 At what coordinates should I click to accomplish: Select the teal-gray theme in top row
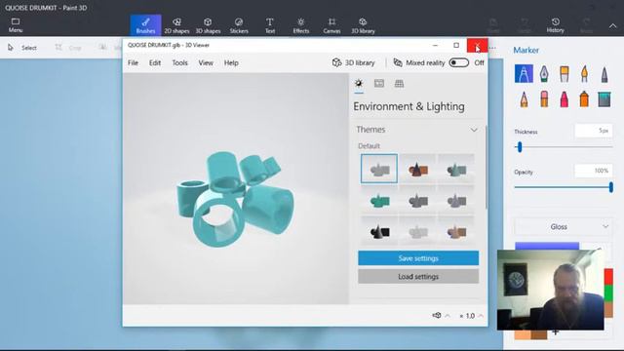[456, 169]
